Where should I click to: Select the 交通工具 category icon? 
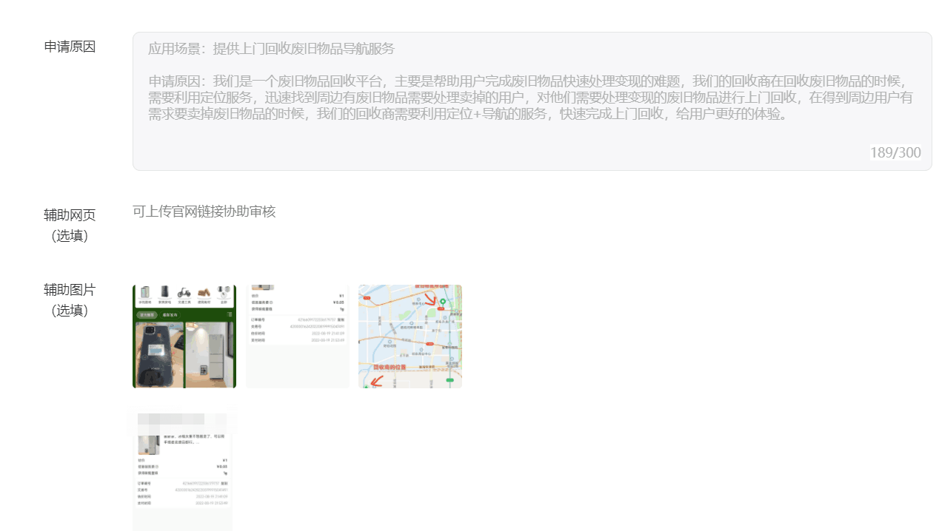click(184, 294)
